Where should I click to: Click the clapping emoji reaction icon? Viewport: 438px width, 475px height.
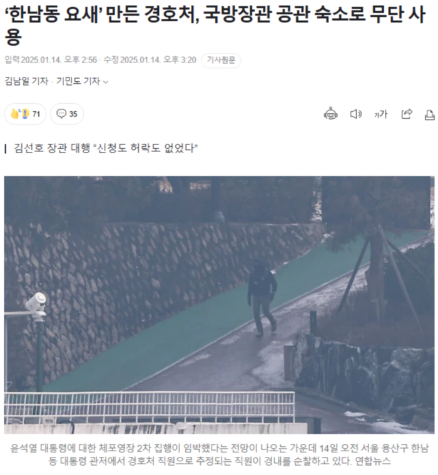(x=15, y=114)
